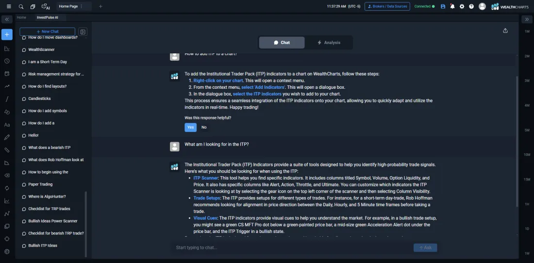Click the chat message input field
This screenshot has width=534, height=263.
(291, 247)
